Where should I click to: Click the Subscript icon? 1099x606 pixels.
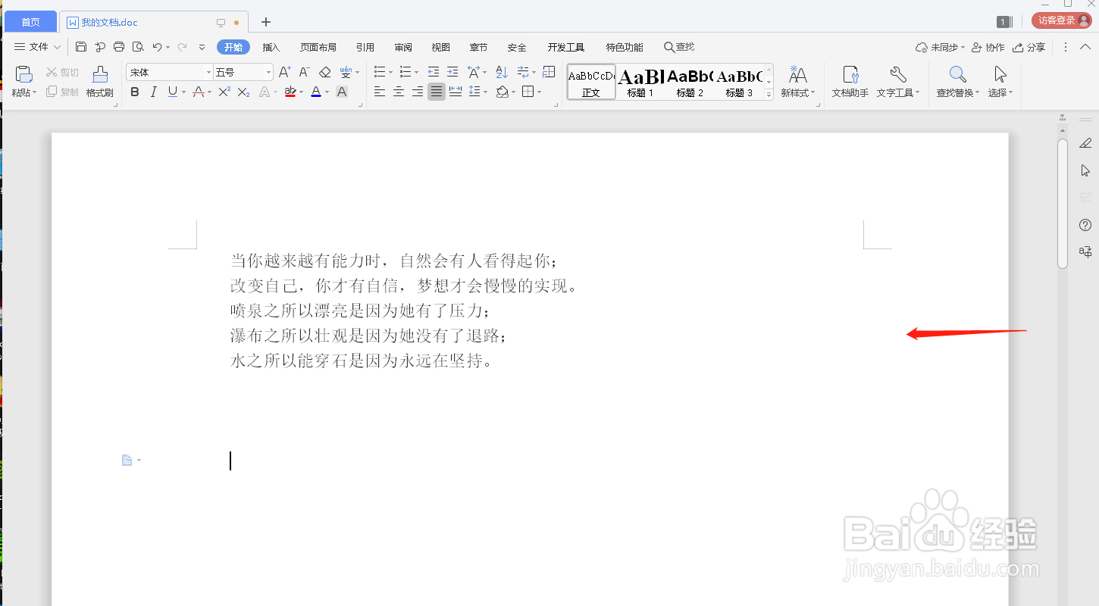(x=243, y=92)
